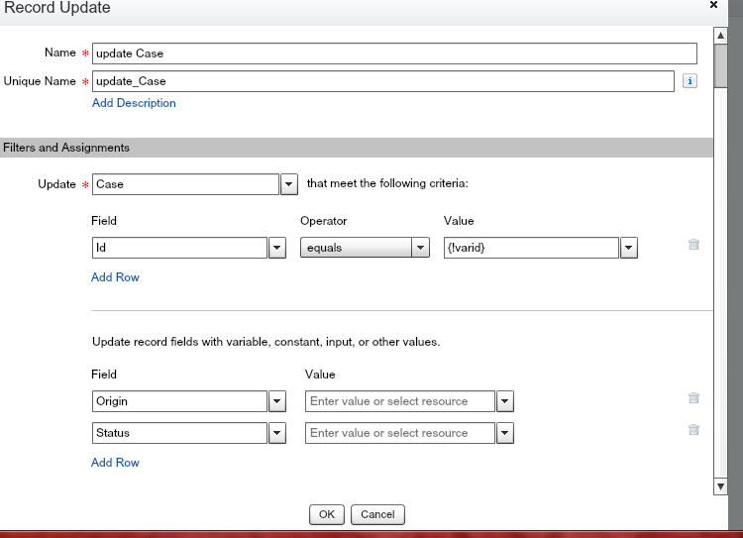Add Row under the field assignments
This screenshot has height=538, width=743.
tap(115, 463)
